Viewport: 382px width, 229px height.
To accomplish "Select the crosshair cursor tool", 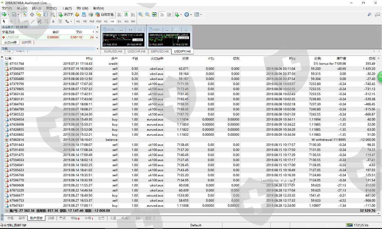I will click(x=11, y=21).
